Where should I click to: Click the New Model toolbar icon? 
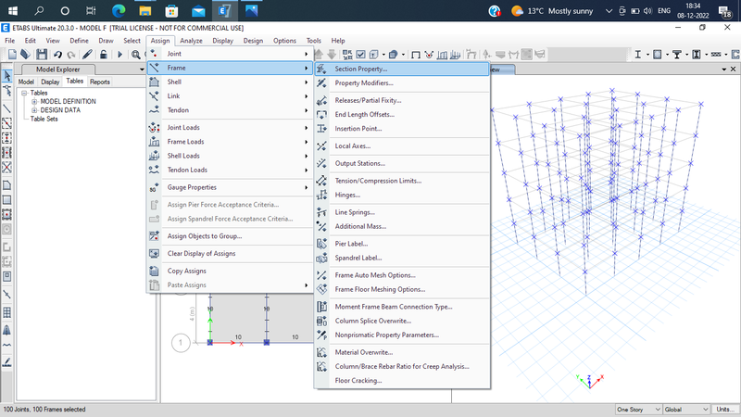point(12,55)
